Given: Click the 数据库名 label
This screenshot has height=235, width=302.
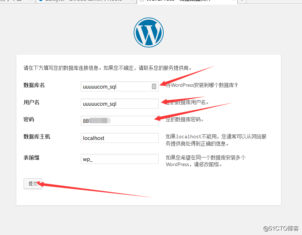Looking at the screenshot, I should [34, 85].
